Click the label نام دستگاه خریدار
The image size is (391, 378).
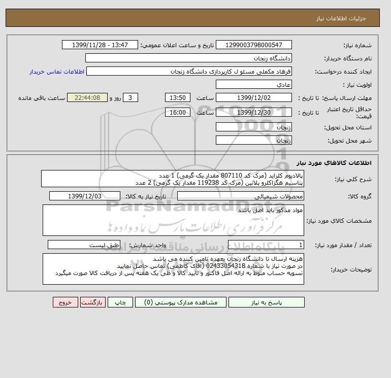348,58
